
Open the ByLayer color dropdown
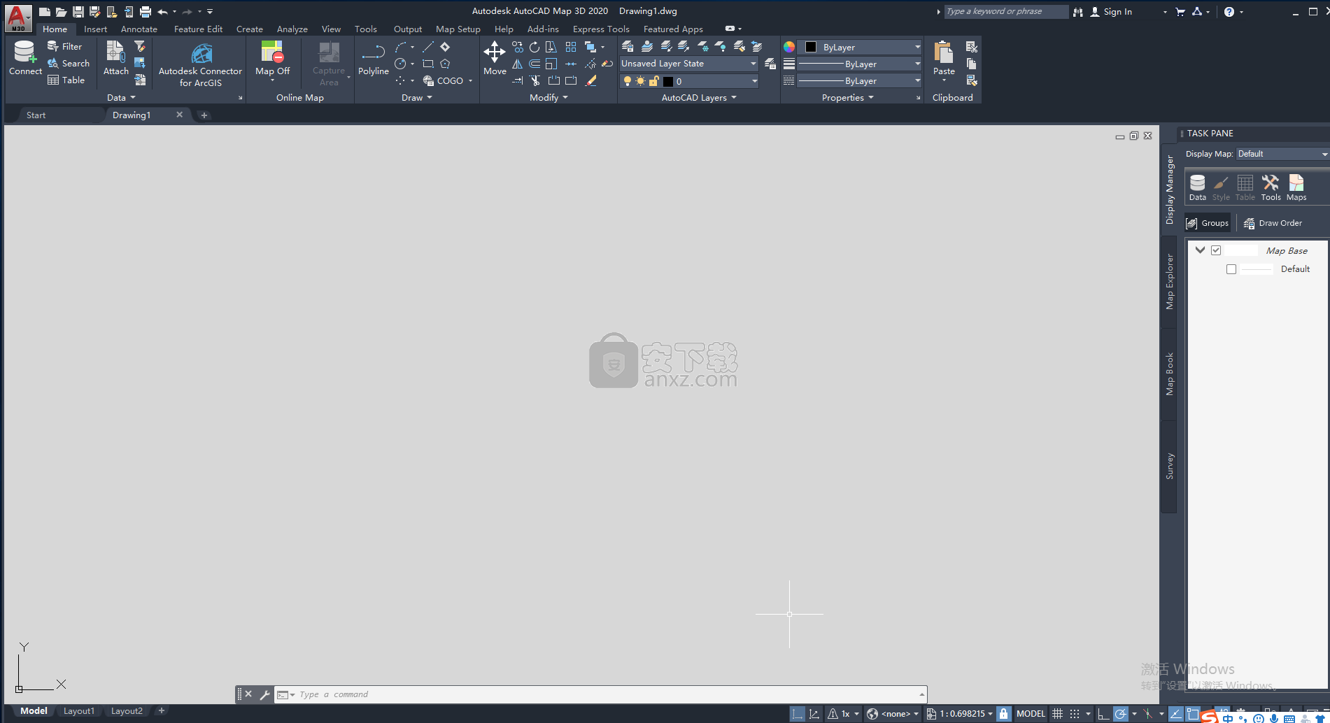point(860,47)
